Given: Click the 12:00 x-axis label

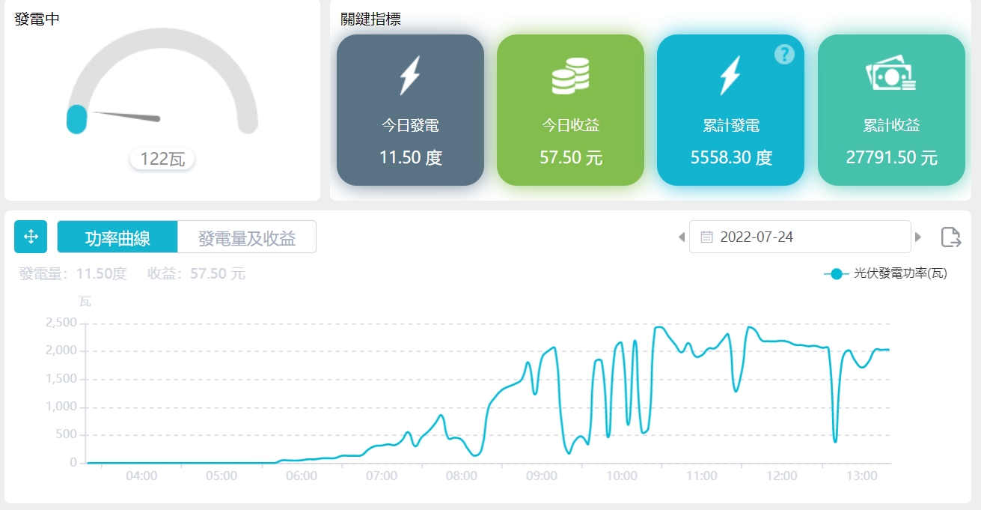Looking at the screenshot, I should (x=782, y=476).
